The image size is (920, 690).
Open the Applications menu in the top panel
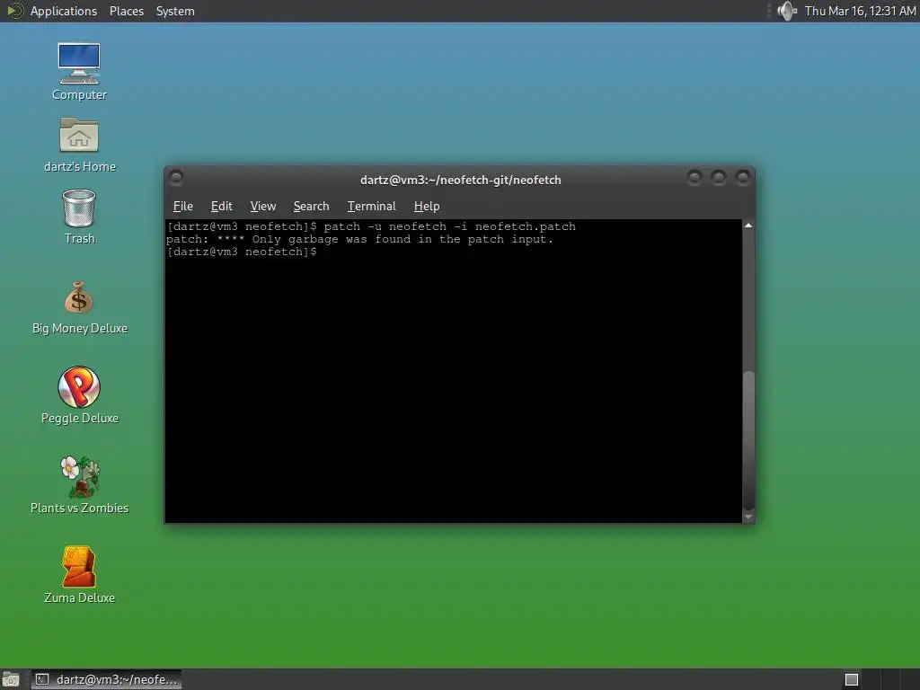(64, 11)
